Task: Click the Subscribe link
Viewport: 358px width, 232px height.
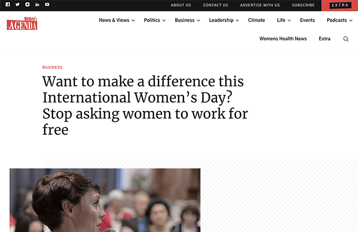Action: coord(303,5)
